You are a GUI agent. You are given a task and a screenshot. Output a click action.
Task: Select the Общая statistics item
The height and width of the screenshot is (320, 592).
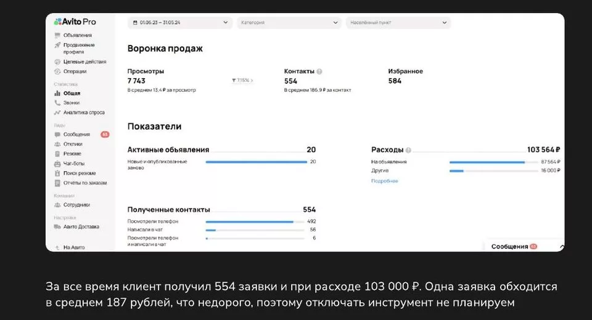point(72,93)
